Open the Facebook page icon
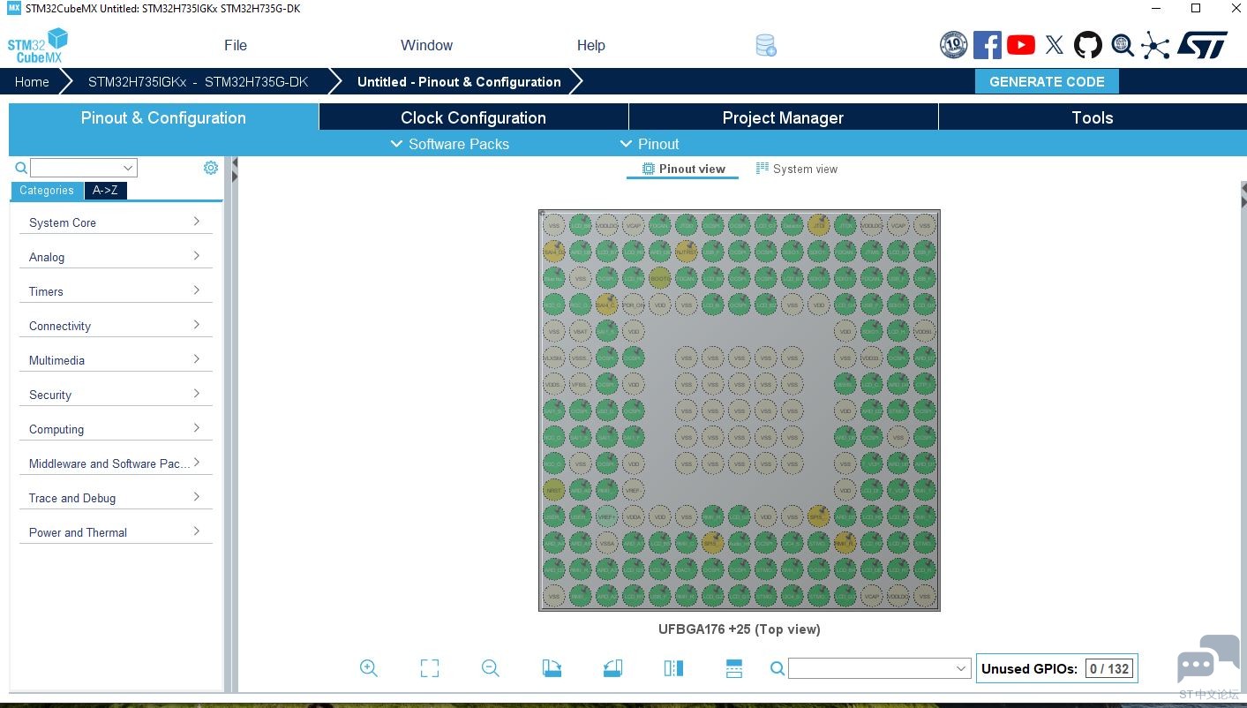 pyautogui.click(x=988, y=45)
